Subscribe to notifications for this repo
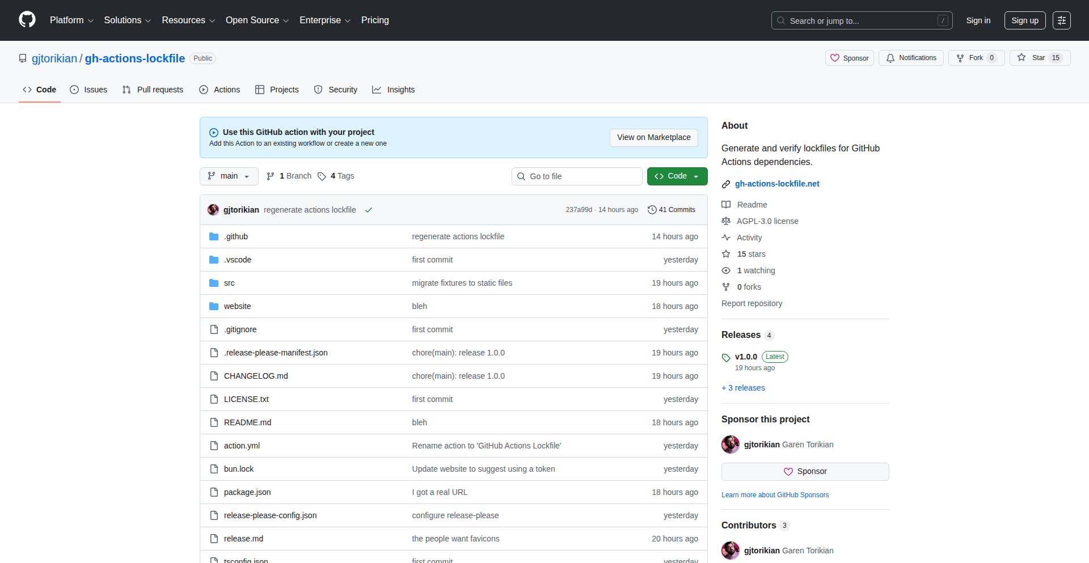 point(910,57)
